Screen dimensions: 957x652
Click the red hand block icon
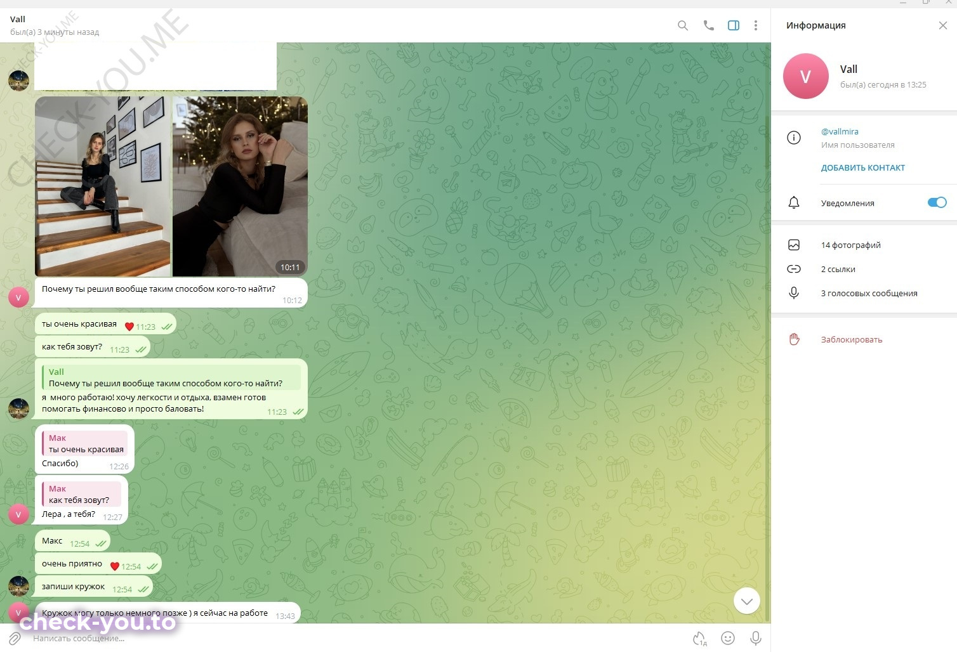(x=794, y=339)
